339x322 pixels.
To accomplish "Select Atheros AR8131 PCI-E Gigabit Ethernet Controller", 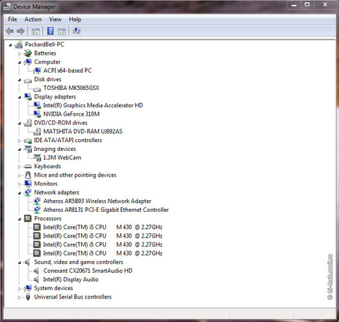I will (x=106, y=210).
